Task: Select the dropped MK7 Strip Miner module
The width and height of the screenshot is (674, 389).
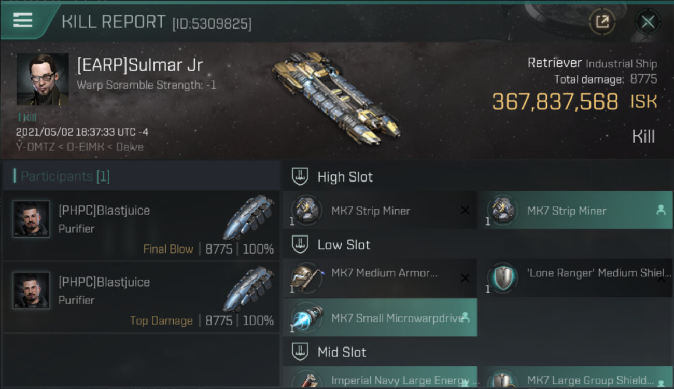Action: pyautogui.click(x=574, y=211)
